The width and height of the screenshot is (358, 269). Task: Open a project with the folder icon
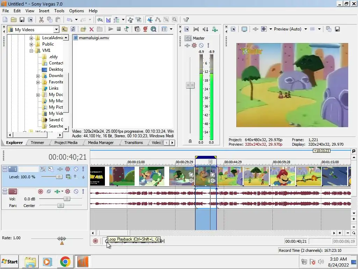(14, 20)
